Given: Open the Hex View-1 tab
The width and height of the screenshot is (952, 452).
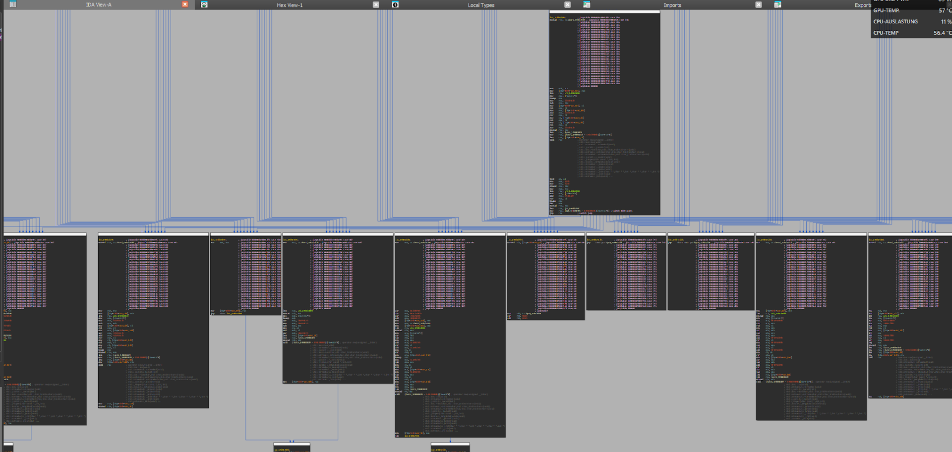Looking at the screenshot, I should [290, 5].
